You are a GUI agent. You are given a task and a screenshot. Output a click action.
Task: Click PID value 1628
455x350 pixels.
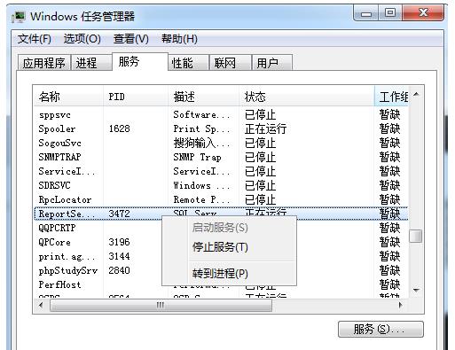(119, 129)
